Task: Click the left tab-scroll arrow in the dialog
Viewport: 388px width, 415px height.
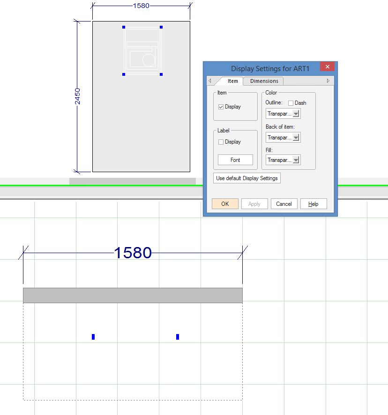Action: [x=209, y=81]
